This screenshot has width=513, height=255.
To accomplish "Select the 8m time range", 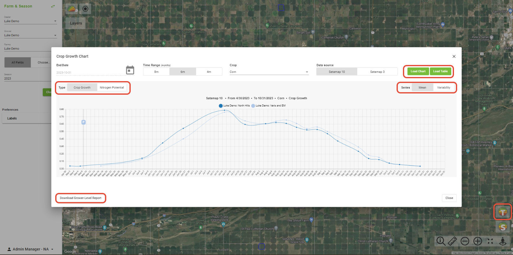I will 156,72.
